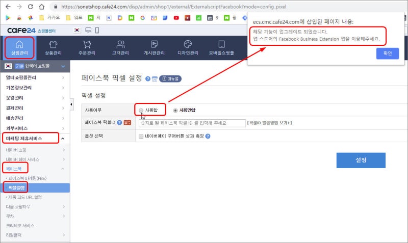Open the PC shop preview monitor icon
The height and width of the screenshot is (243, 408).
88,31
